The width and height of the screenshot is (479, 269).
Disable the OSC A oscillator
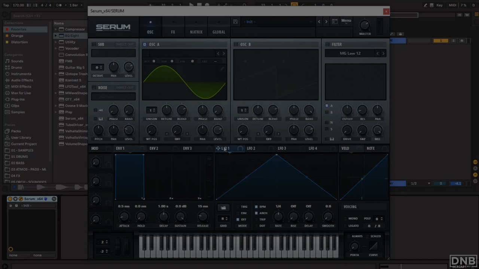coord(145,44)
